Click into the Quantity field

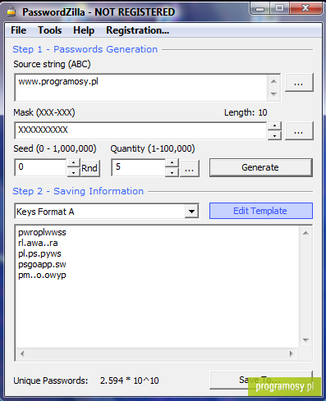[x=138, y=167]
